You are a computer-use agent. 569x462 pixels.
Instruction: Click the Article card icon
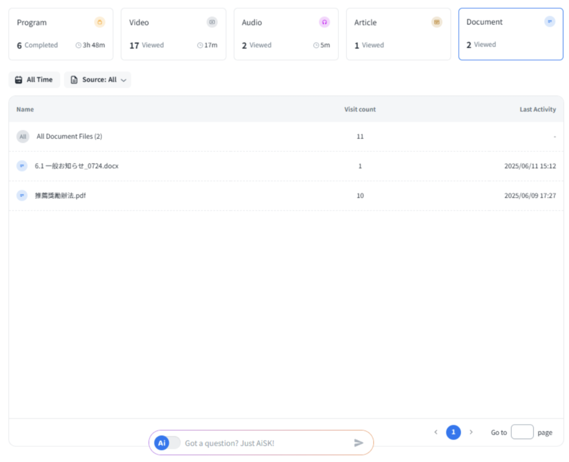pos(437,22)
